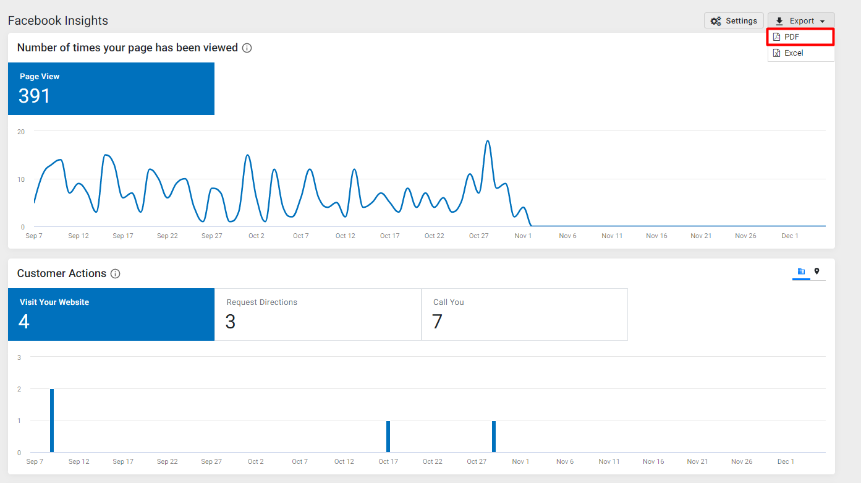Click the info icon beside page views title
The width and height of the screenshot is (861, 483).
click(247, 48)
